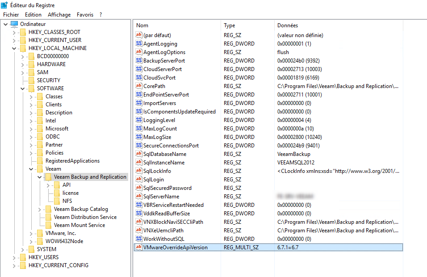Click the Ordinateur computer icon

[14, 24]
